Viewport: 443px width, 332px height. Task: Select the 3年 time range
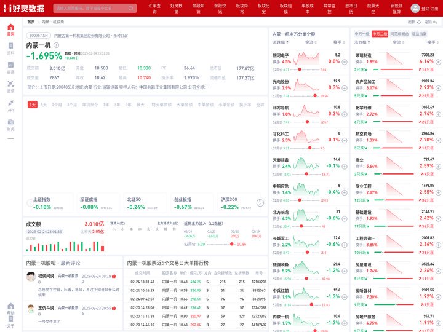click(x=117, y=105)
